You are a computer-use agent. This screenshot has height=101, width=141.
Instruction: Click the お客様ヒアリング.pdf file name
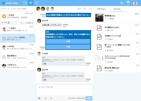[x=113, y=36]
